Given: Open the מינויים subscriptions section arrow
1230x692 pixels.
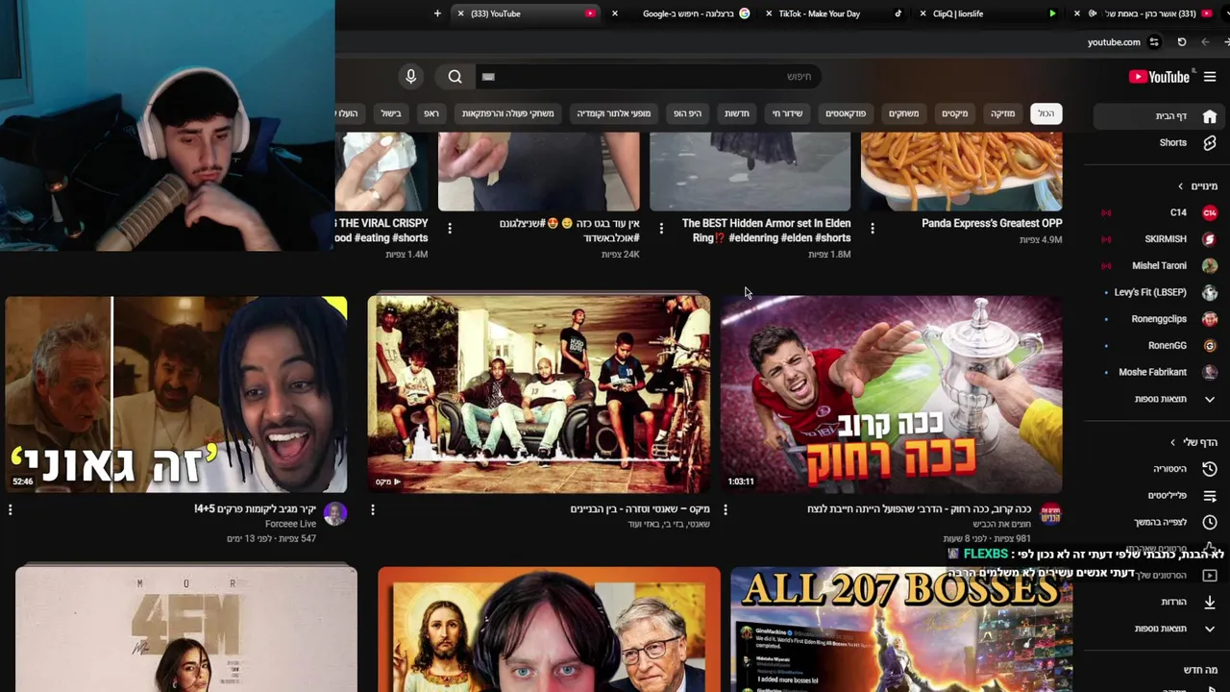Looking at the screenshot, I should click(x=1181, y=186).
